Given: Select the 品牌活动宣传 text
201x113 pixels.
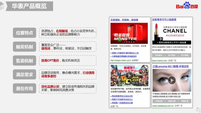Looking at the screenshot, I should (x=50, y=73).
